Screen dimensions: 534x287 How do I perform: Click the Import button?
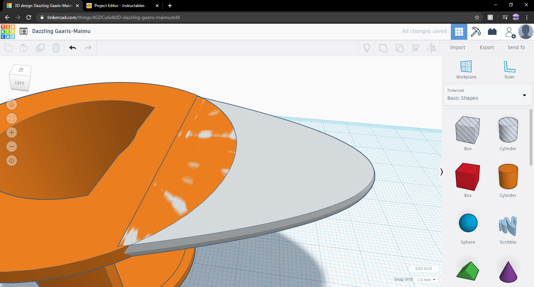click(458, 47)
